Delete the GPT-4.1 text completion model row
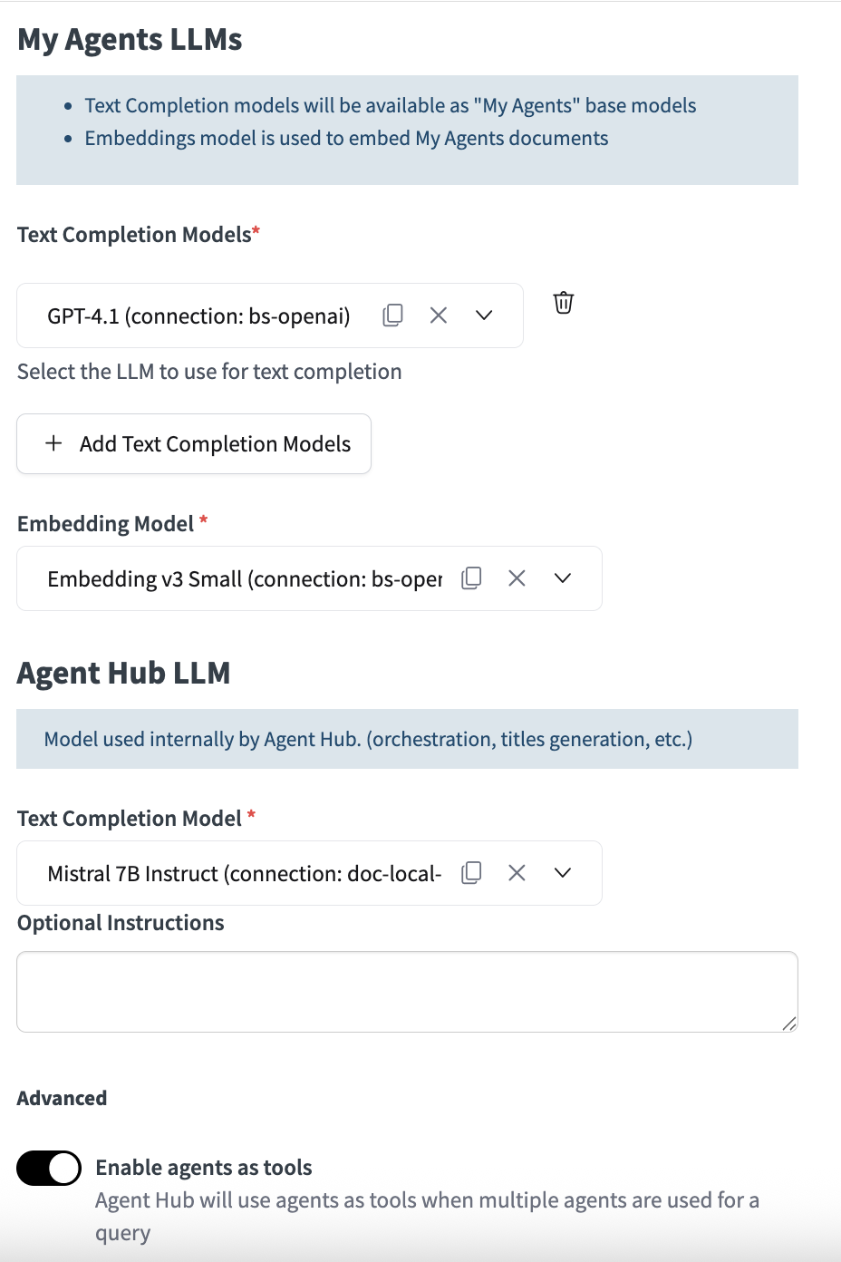 [564, 303]
